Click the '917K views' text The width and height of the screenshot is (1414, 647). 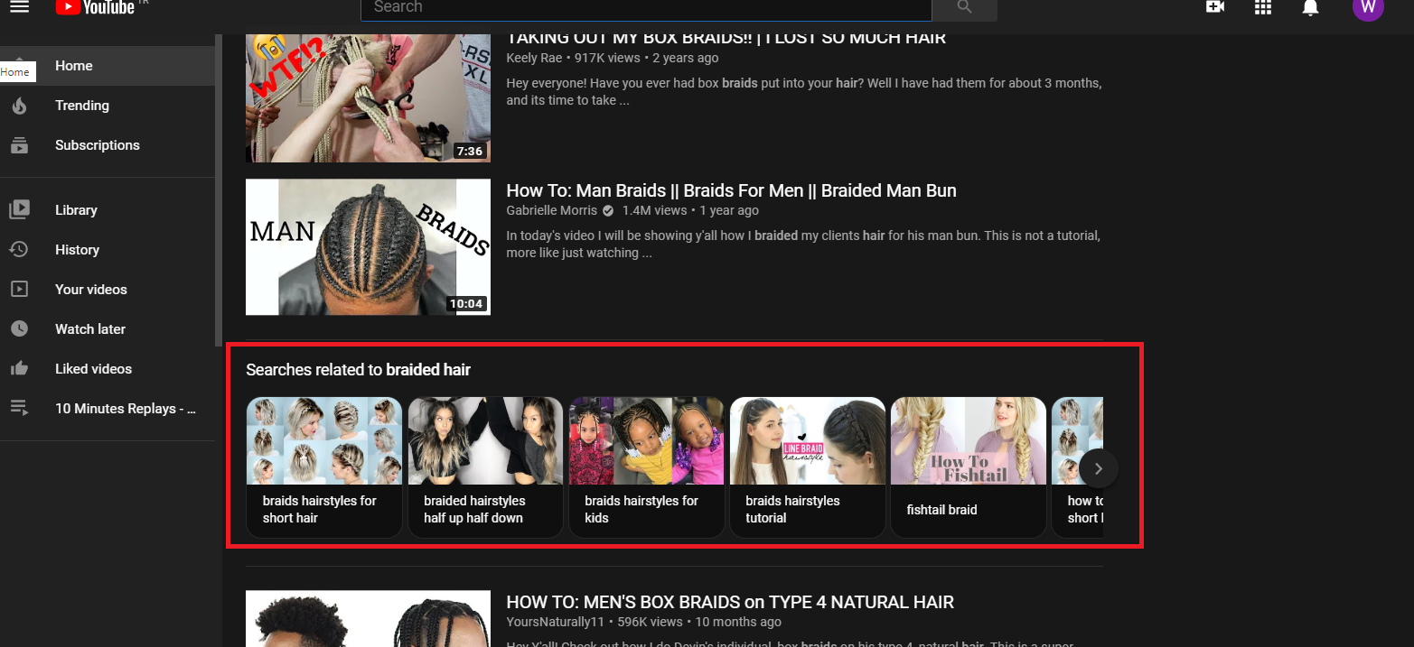(x=608, y=58)
